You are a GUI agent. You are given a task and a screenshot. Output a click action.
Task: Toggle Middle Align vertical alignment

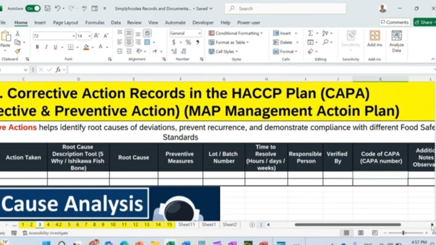[129, 33]
